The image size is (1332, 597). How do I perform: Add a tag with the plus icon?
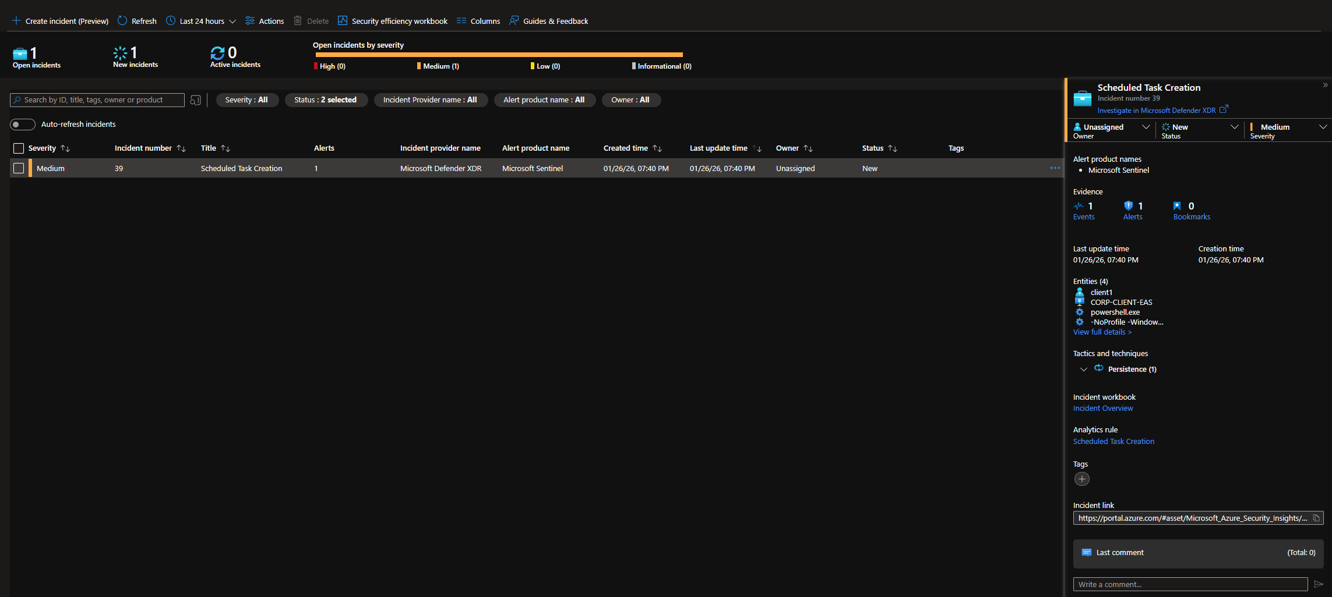[1081, 479]
